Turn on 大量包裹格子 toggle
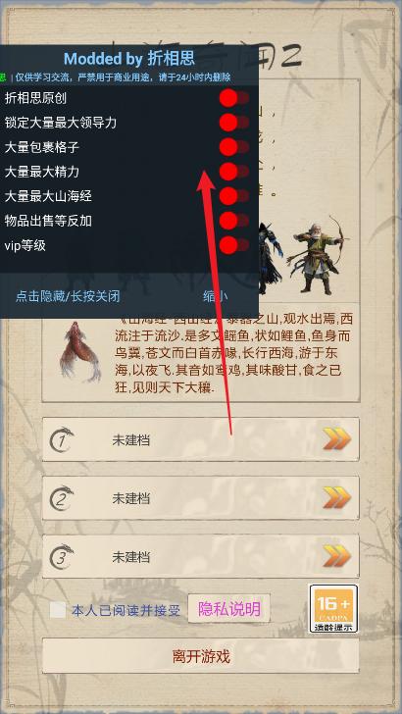This screenshot has height=714, width=402. pyautogui.click(x=234, y=147)
